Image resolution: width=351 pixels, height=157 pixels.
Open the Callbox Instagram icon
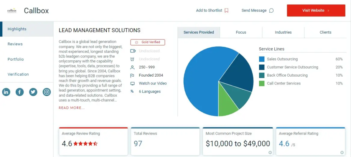click(x=47, y=92)
